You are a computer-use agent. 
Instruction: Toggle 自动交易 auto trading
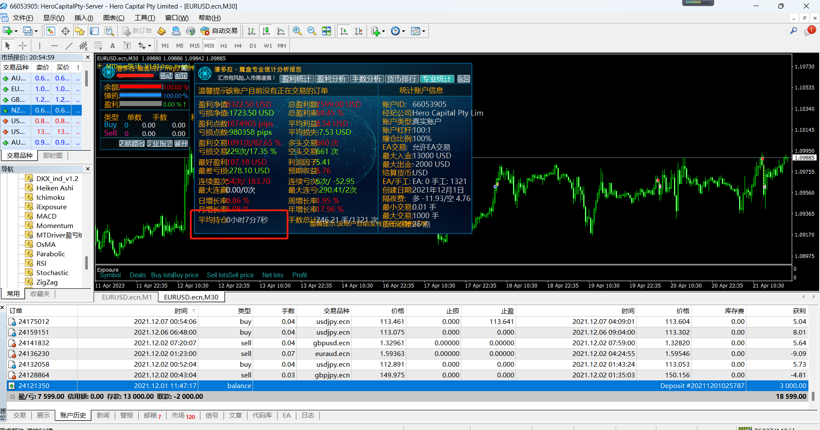[219, 31]
